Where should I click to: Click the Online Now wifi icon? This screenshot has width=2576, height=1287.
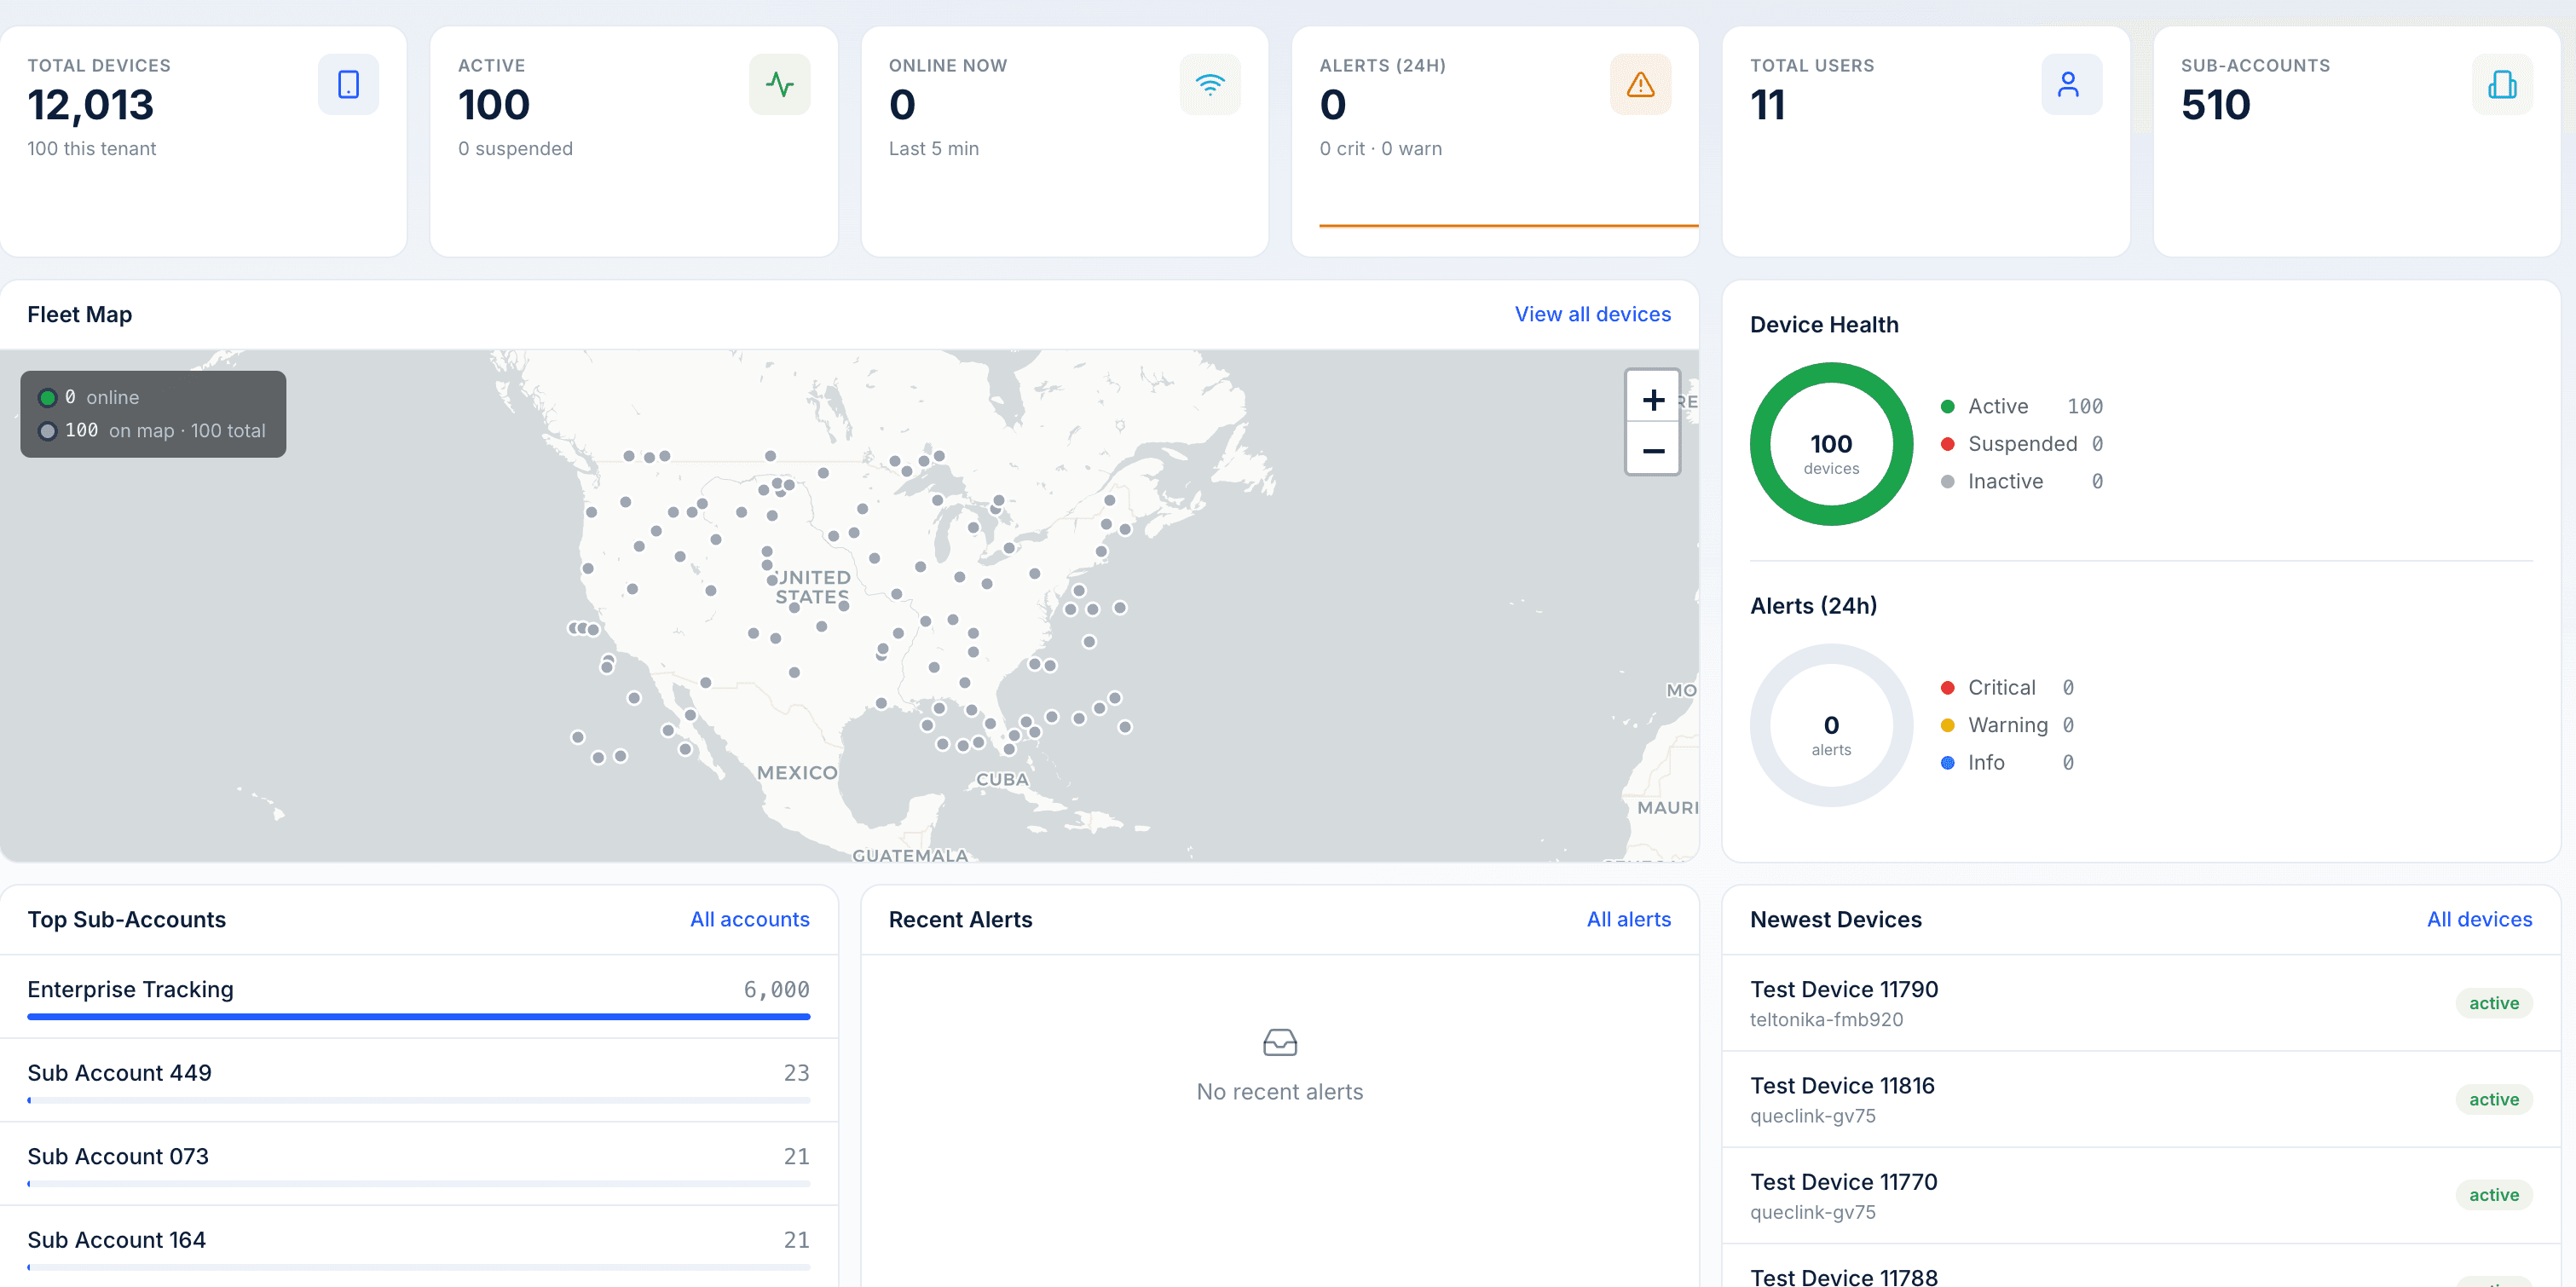[1210, 85]
